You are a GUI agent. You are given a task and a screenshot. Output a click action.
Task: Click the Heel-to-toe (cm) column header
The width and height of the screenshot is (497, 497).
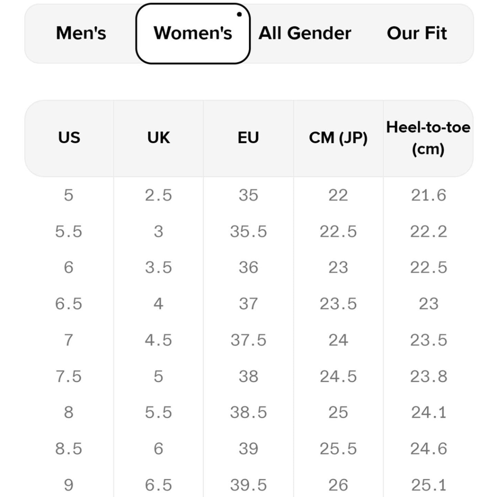point(428,138)
